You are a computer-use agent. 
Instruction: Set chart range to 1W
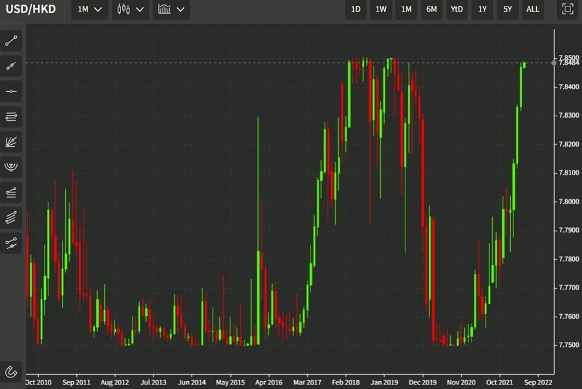(381, 9)
